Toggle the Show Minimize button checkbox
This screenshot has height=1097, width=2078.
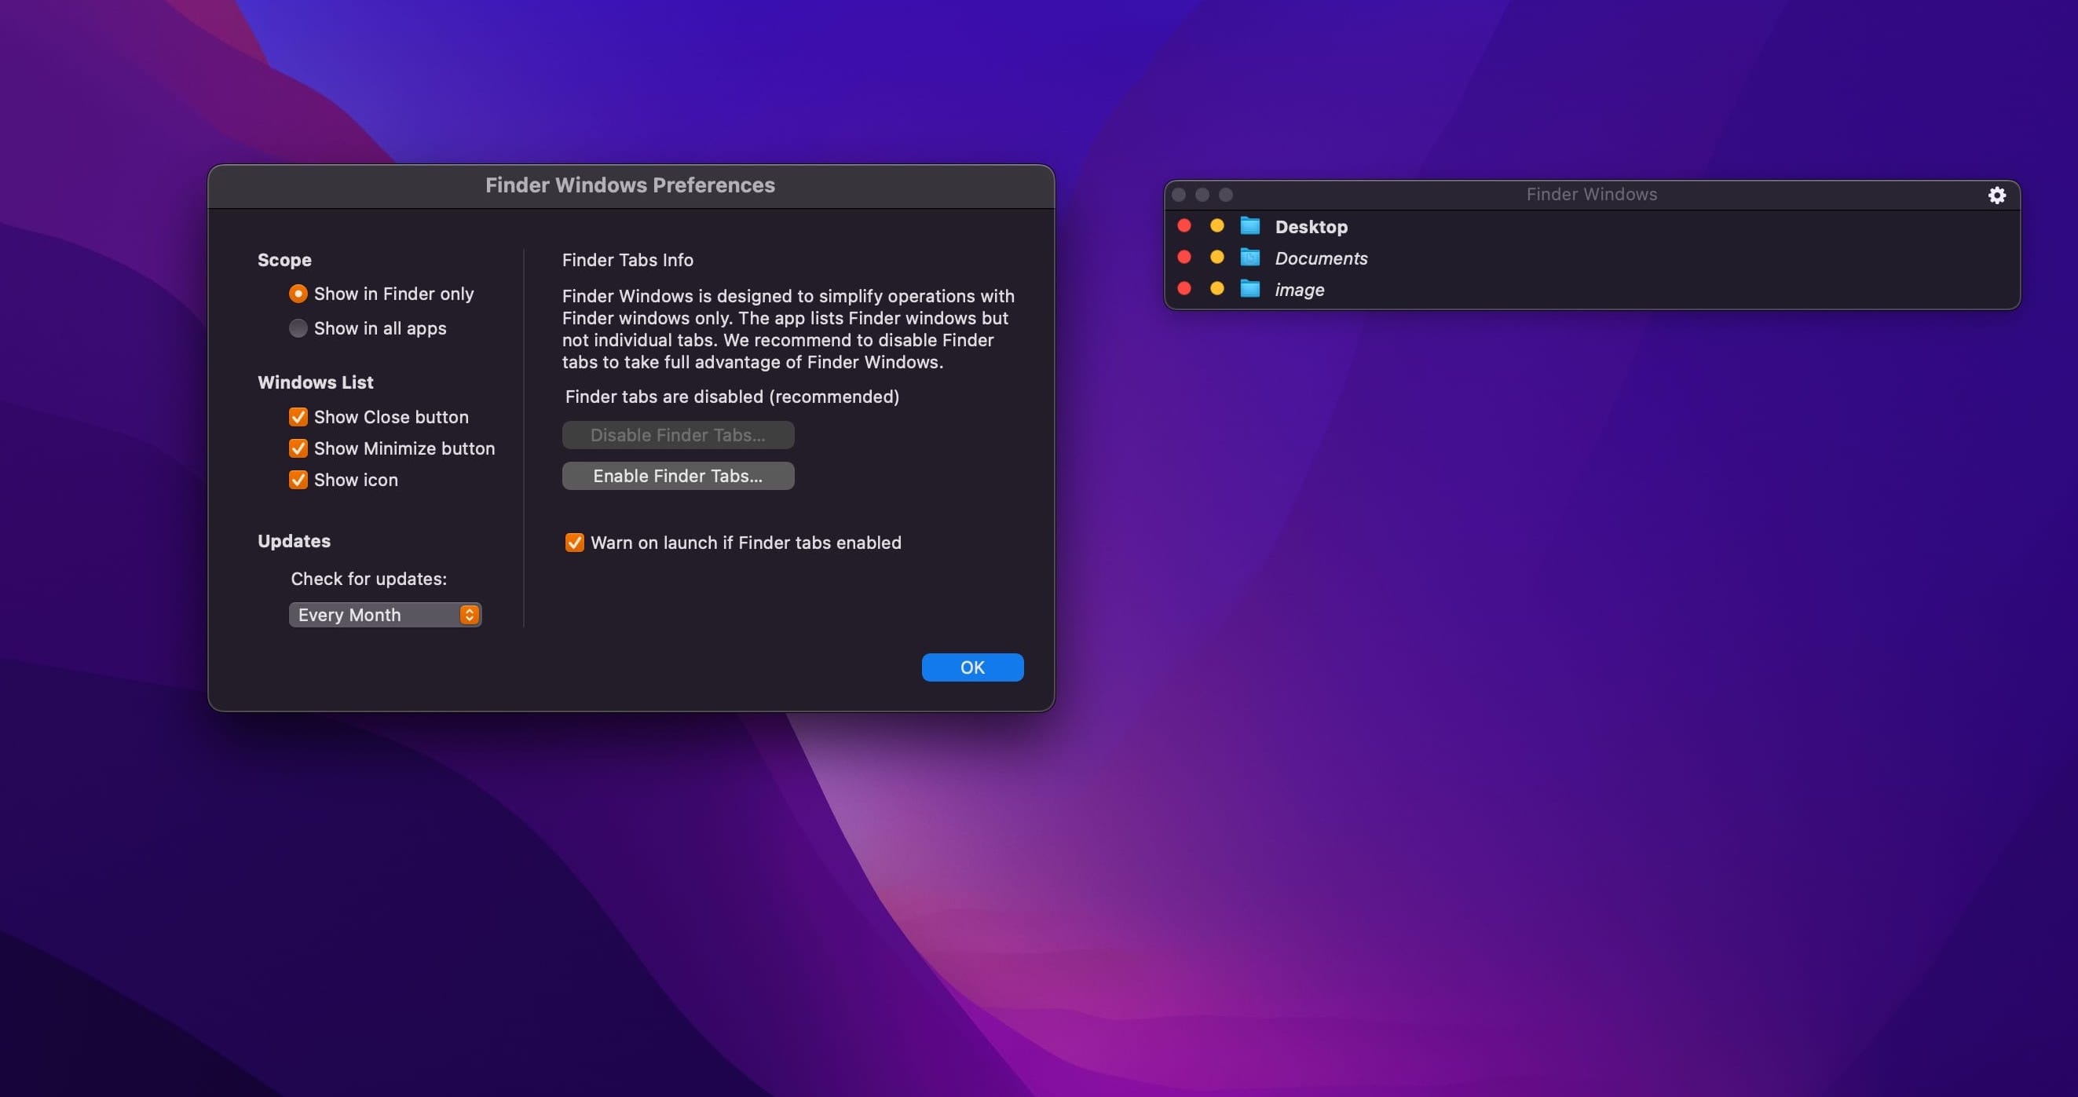pyautogui.click(x=298, y=448)
